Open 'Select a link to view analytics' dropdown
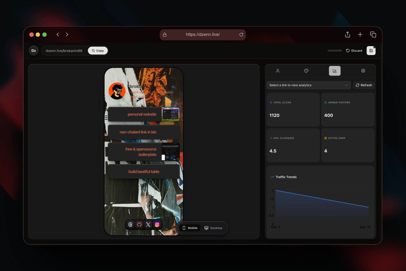Image resolution: width=406 pixels, height=271 pixels. [x=309, y=85]
